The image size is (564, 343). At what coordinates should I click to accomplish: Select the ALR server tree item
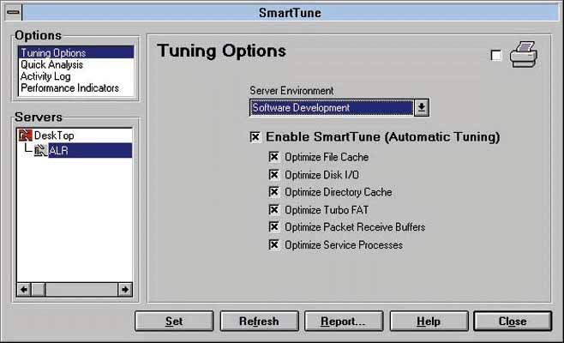coord(59,151)
